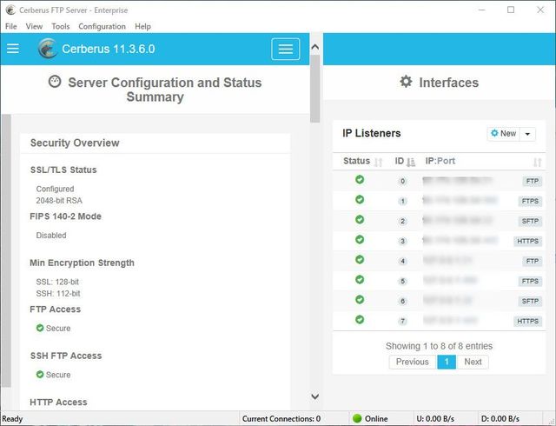The height and width of the screenshot is (426, 556).
Task: Open the Tools menu
Action: click(60, 27)
